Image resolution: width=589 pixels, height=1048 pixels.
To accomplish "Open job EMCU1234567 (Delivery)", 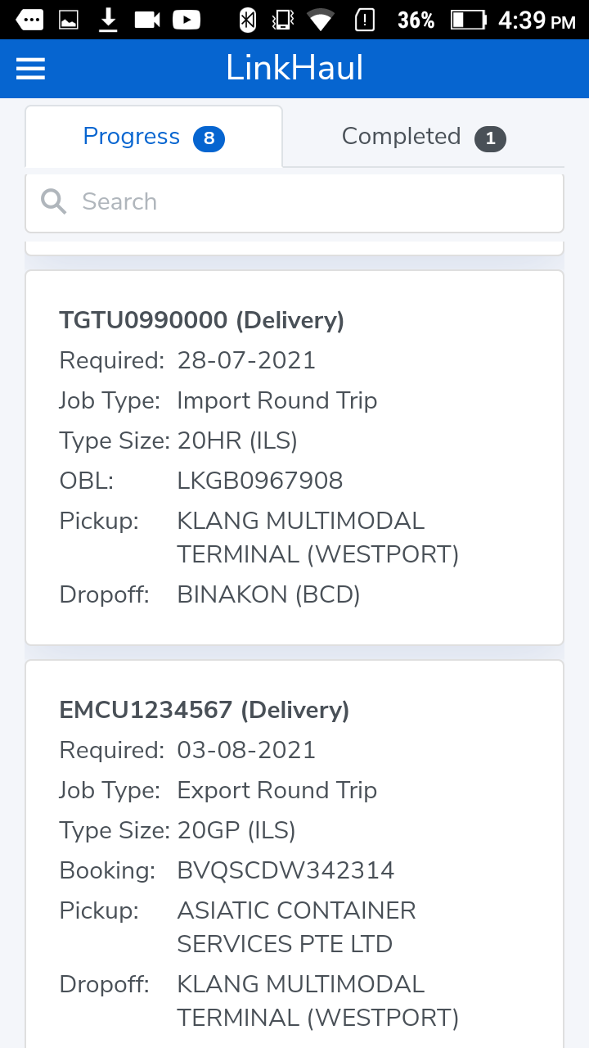I will [205, 710].
